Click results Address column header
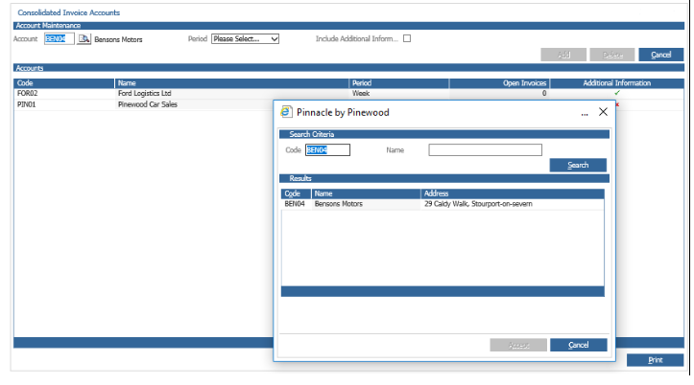 (x=513, y=193)
